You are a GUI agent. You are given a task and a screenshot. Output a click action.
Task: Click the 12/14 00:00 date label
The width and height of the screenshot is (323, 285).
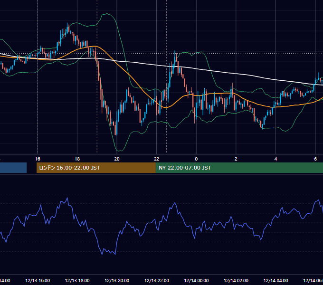pyautogui.click(x=196, y=280)
